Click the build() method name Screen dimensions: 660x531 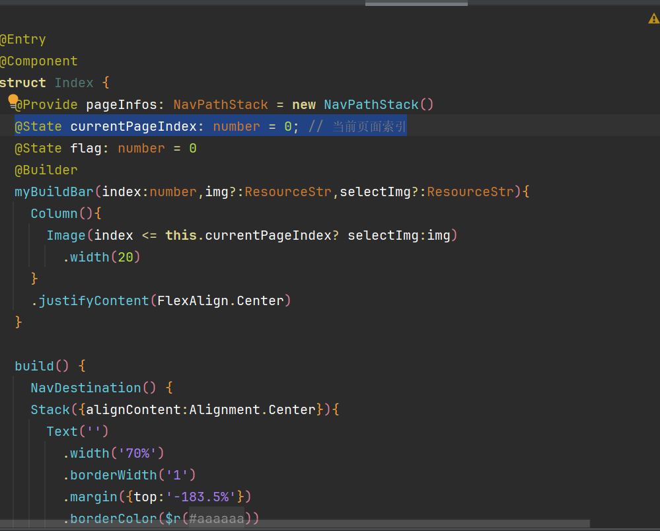34,366
